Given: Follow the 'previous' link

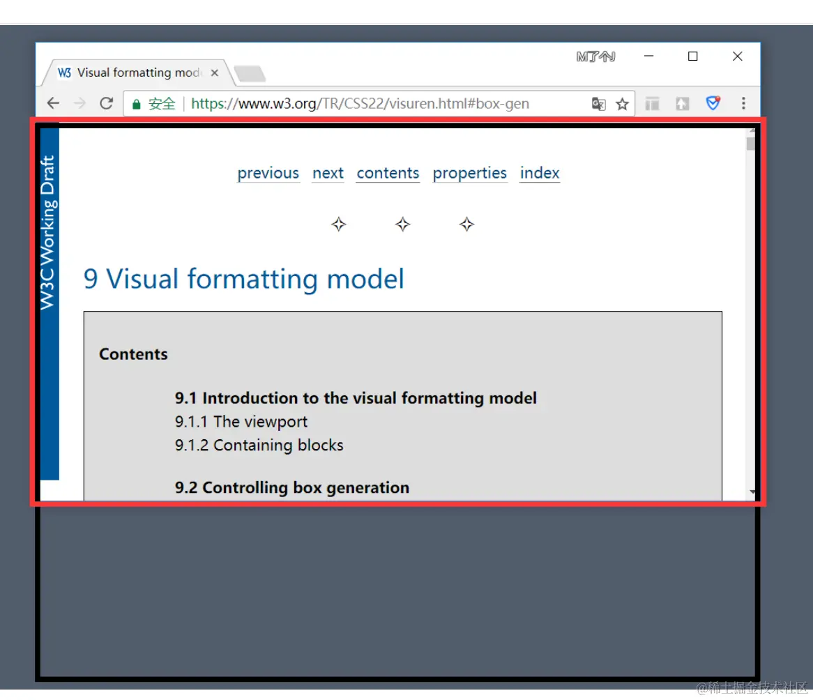Looking at the screenshot, I should tap(268, 173).
